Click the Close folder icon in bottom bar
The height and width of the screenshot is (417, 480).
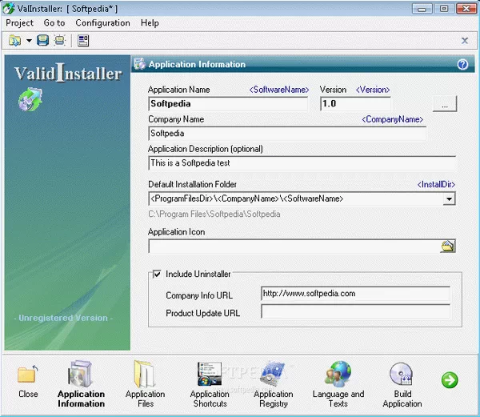click(27, 374)
